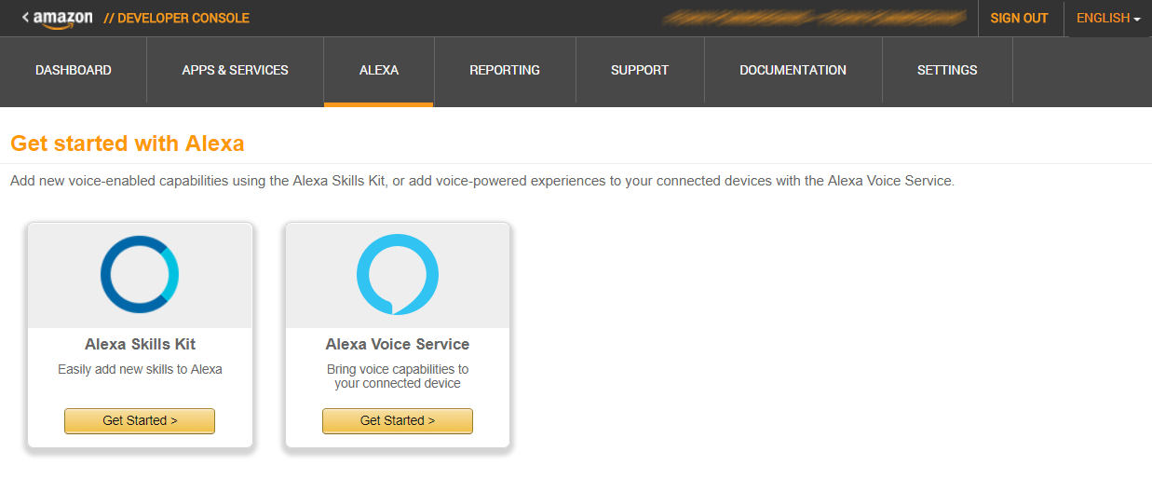Click the Alexa Voice Service card title
Viewport: 1152px width, 493px height.
point(398,345)
